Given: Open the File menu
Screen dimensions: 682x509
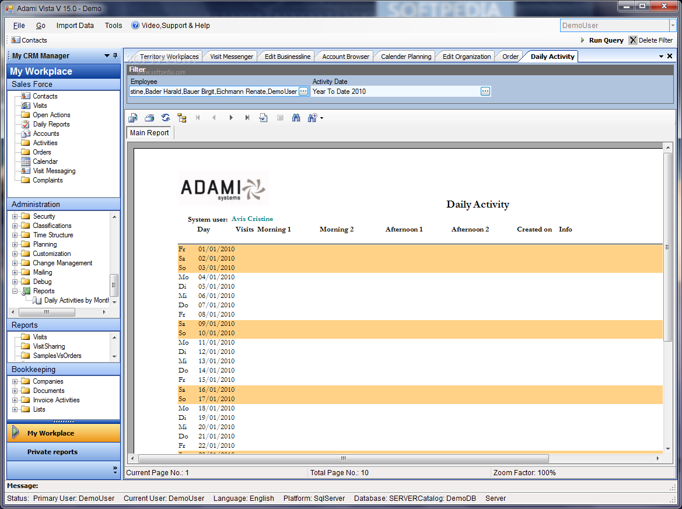Looking at the screenshot, I should click(19, 25).
